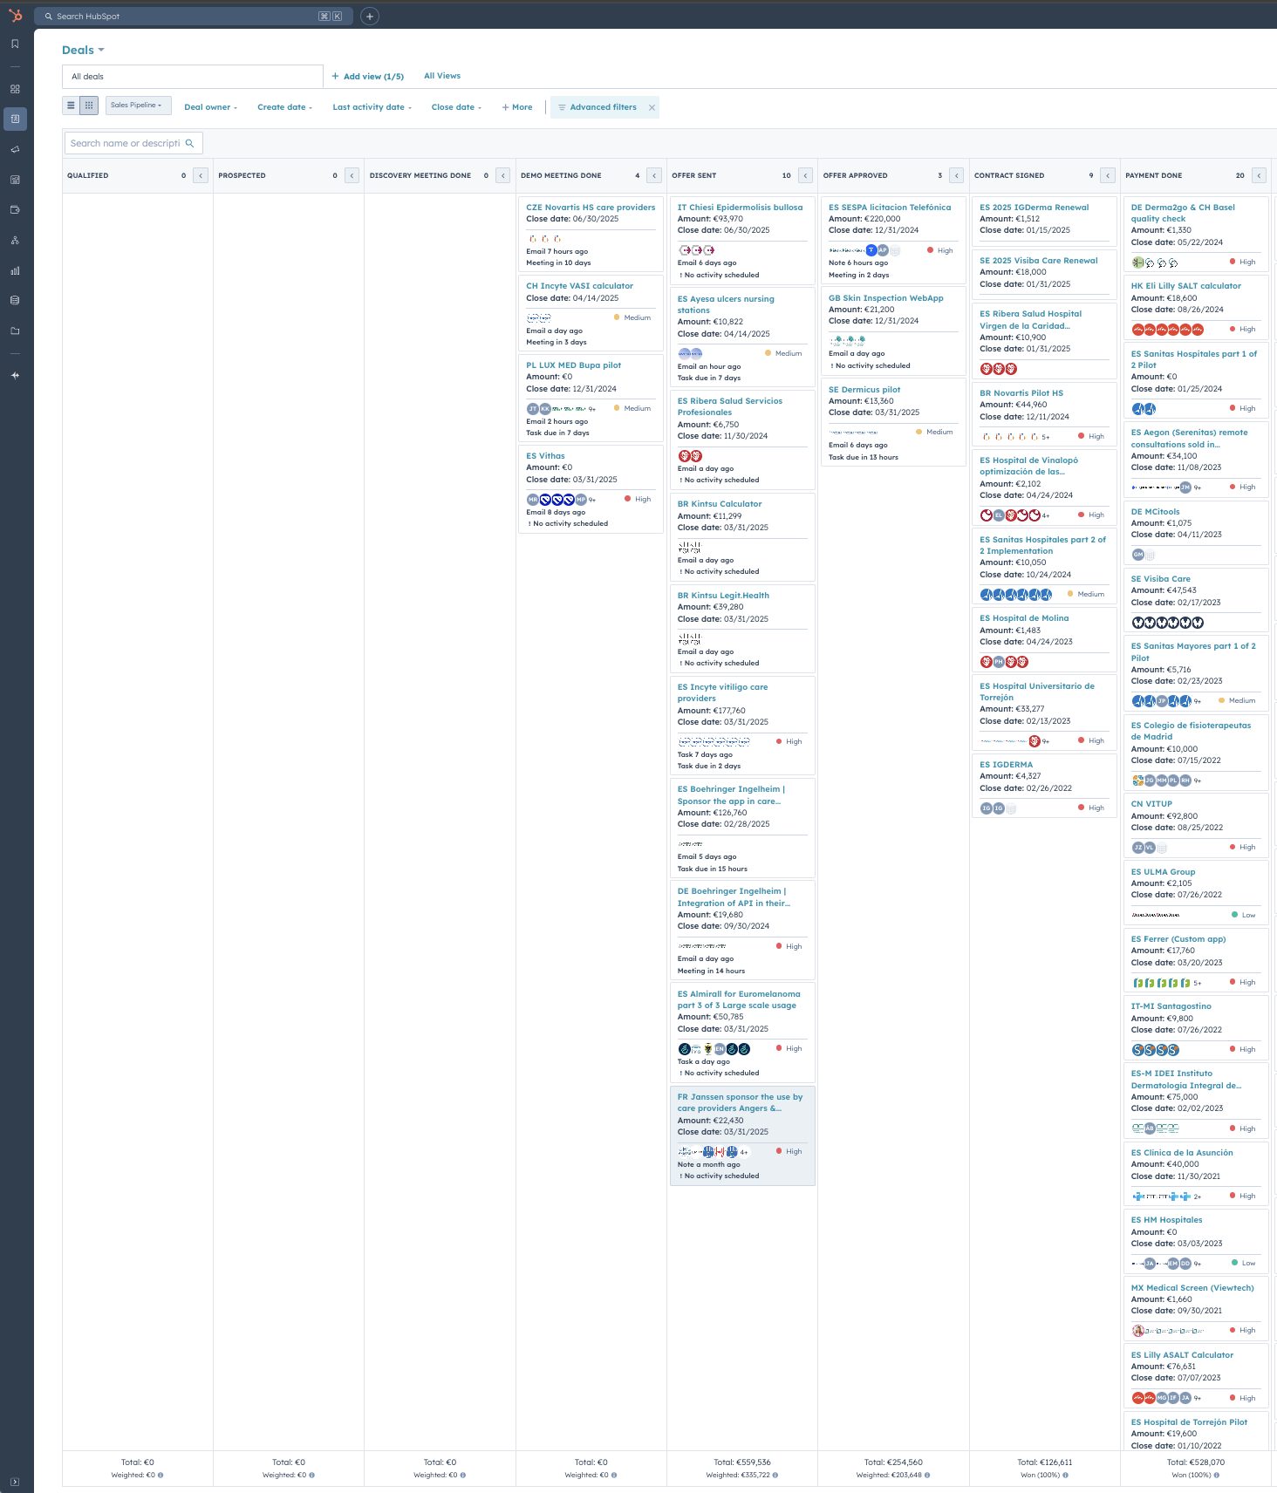Screen dimensions: 1277x1493
Task: Click the Data Management database icon
Action: [15, 301]
